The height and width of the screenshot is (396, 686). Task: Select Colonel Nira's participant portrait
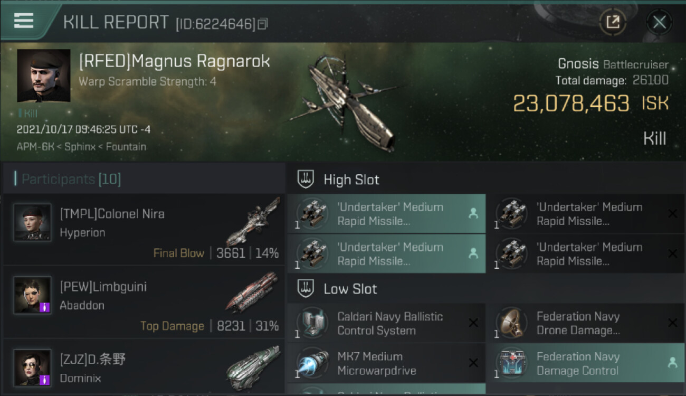(x=33, y=222)
